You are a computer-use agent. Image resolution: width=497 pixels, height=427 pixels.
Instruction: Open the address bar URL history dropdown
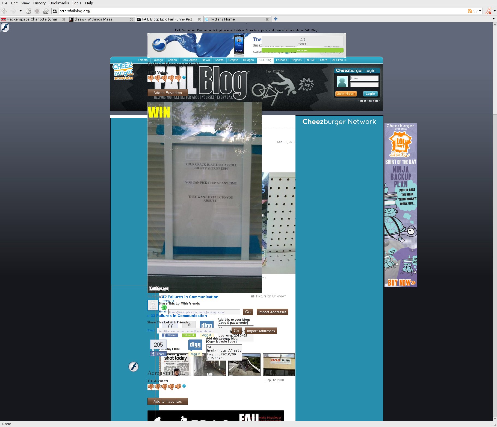tap(480, 11)
